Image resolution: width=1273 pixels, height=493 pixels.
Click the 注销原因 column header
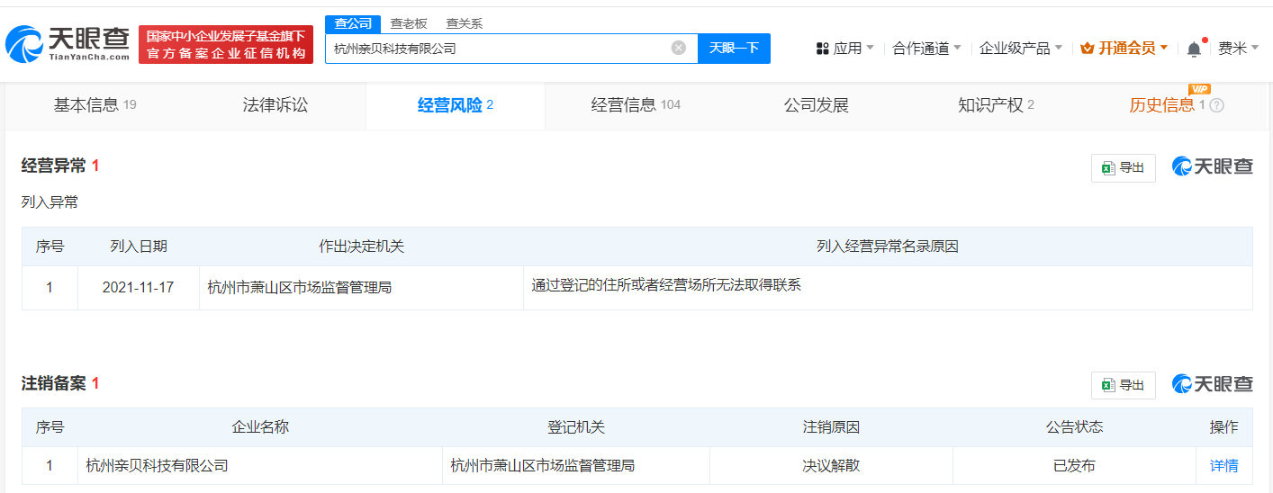832,427
